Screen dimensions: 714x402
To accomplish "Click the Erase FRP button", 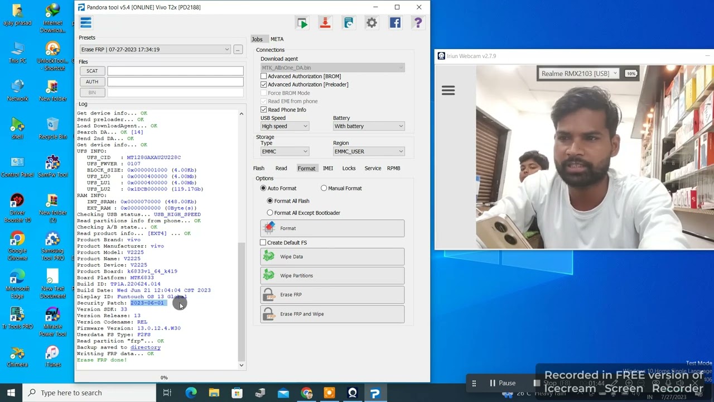I will (332, 295).
